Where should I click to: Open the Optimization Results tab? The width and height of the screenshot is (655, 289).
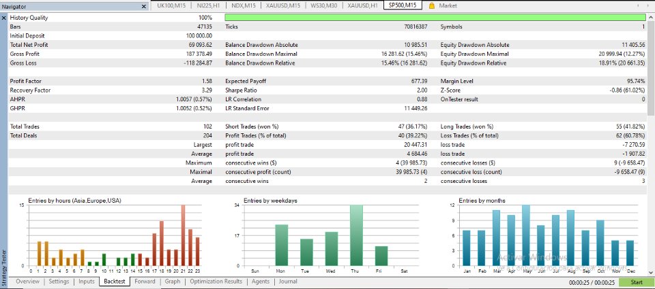click(216, 282)
